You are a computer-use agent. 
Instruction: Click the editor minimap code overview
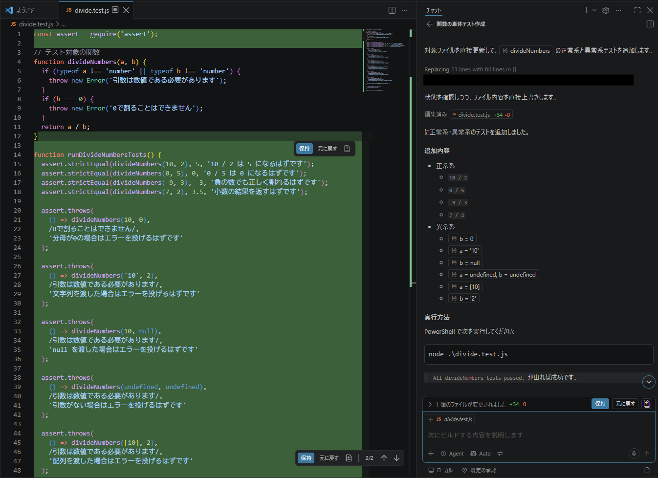click(385, 61)
